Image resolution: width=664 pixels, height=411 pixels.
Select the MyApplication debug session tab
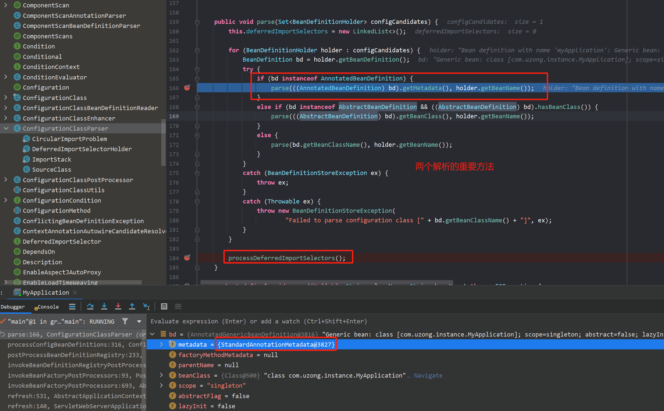click(45, 292)
